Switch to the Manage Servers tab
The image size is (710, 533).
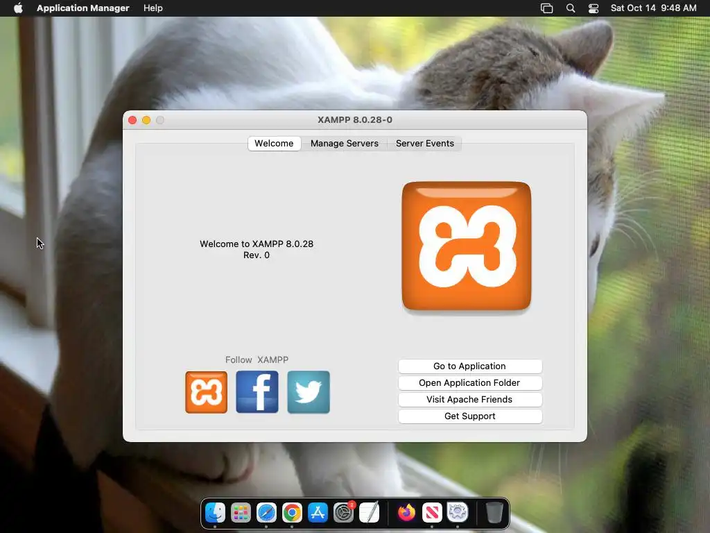pyautogui.click(x=344, y=143)
